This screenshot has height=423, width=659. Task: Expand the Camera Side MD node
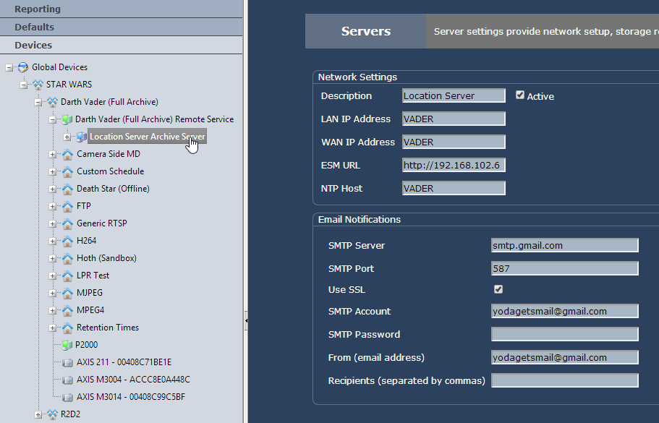pos(53,154)
